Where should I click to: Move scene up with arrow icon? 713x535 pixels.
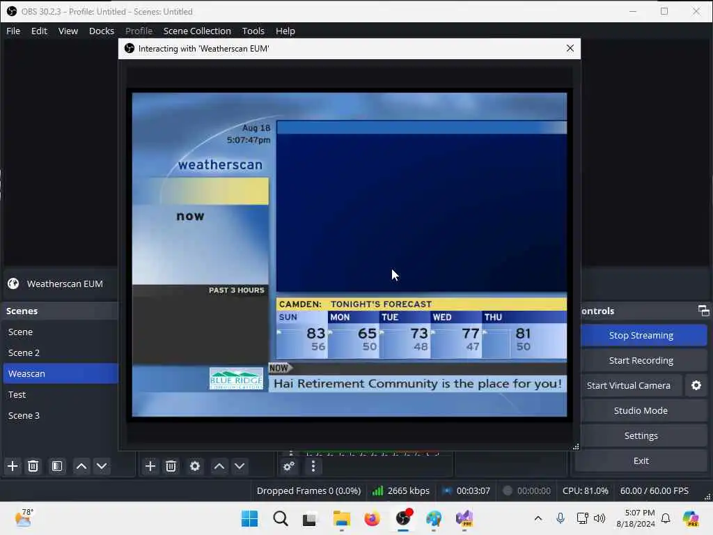(81, 466)
